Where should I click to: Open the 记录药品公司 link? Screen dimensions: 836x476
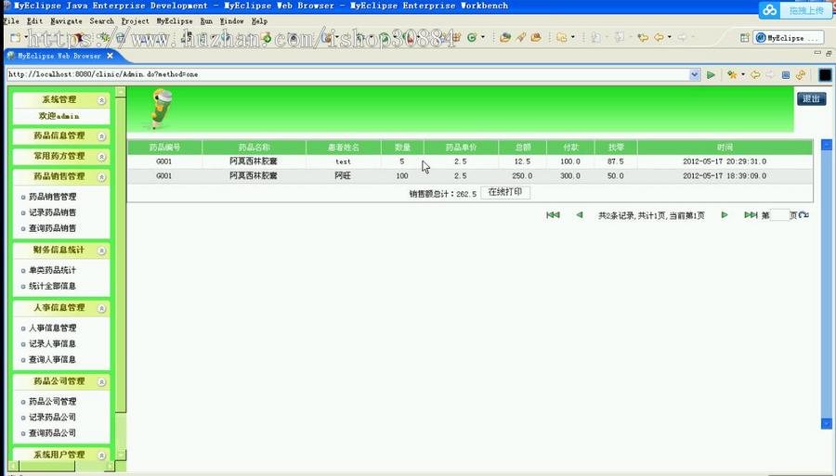point(52,418)
